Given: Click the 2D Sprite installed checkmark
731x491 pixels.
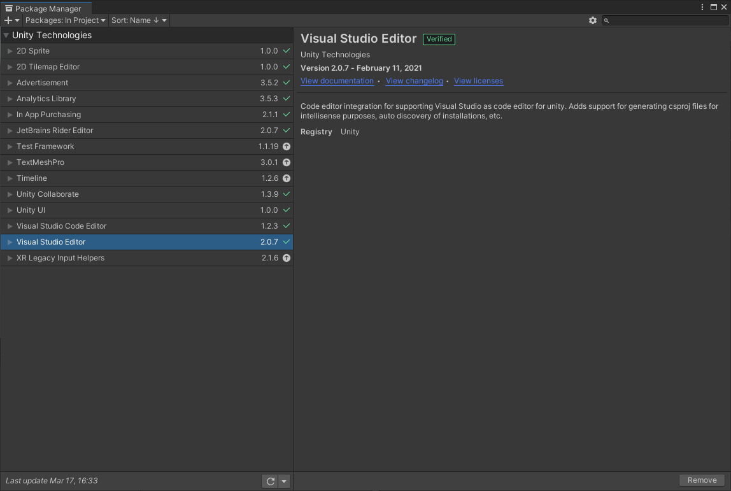Looking at the screenshot, I should (x=287, y=51).
